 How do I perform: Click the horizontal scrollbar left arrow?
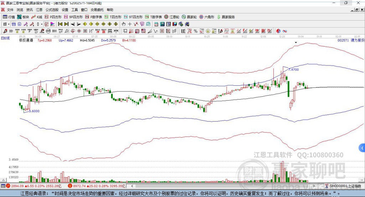pyautogui.click(x=132, y=186)
